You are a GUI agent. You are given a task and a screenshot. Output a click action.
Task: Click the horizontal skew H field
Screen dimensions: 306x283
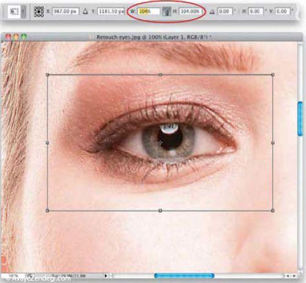click(x=256, y=11)
